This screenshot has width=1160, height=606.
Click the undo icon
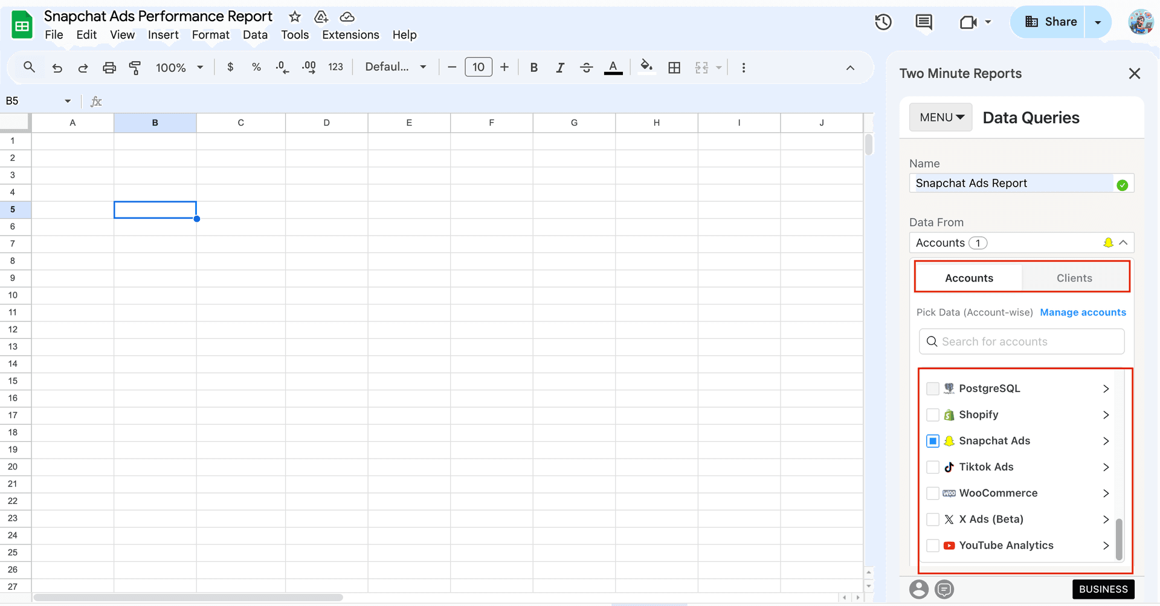pos(57,68)
